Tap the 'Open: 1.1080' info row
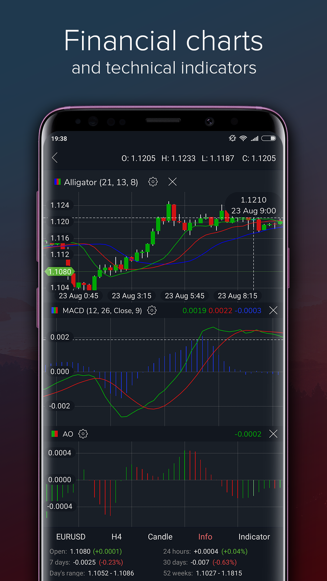Image resolution: width=327 pixels, height=581 pixels. coord(86,551)
